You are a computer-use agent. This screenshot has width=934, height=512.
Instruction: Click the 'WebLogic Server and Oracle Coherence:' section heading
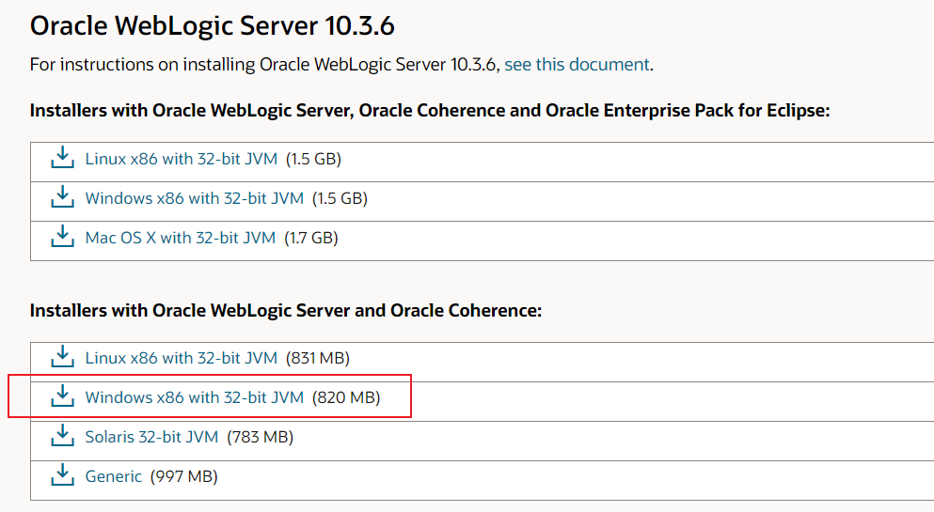coord(286,310)
